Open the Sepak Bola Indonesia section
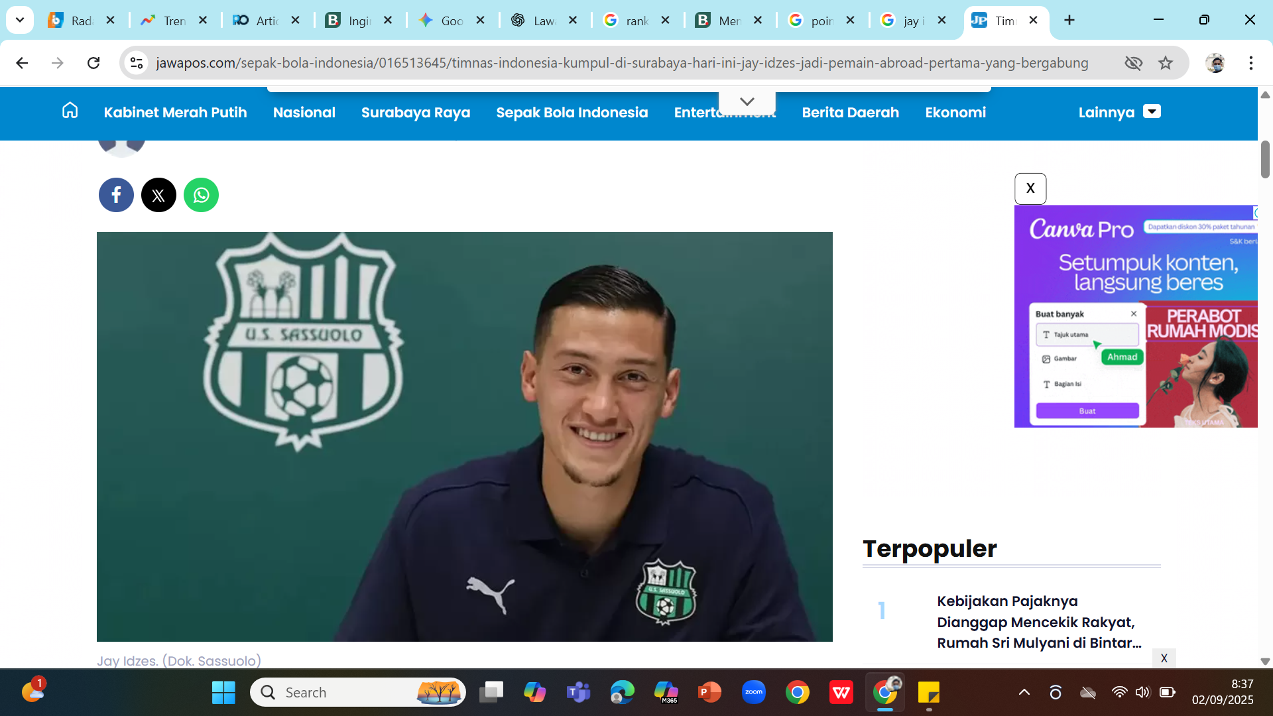Viewport: 1273px width, 716px height. [572, 112]
